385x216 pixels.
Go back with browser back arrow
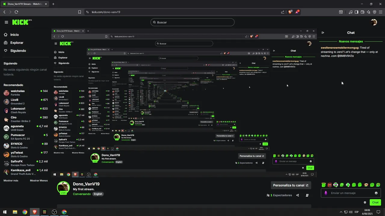pyautogui.click(x=4, y=12)
